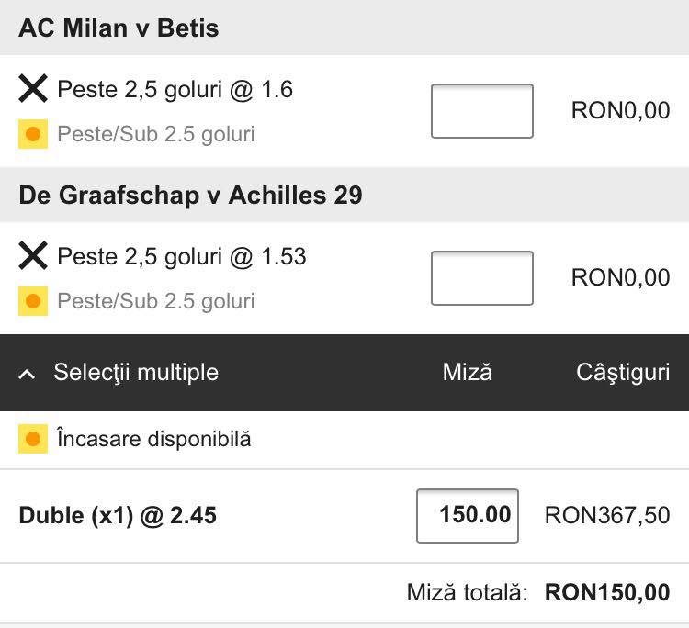The height and width of the screenshot is (628, 689).
Task: Click the Încasare disponibilă label
Action: (x=153, y=439)
